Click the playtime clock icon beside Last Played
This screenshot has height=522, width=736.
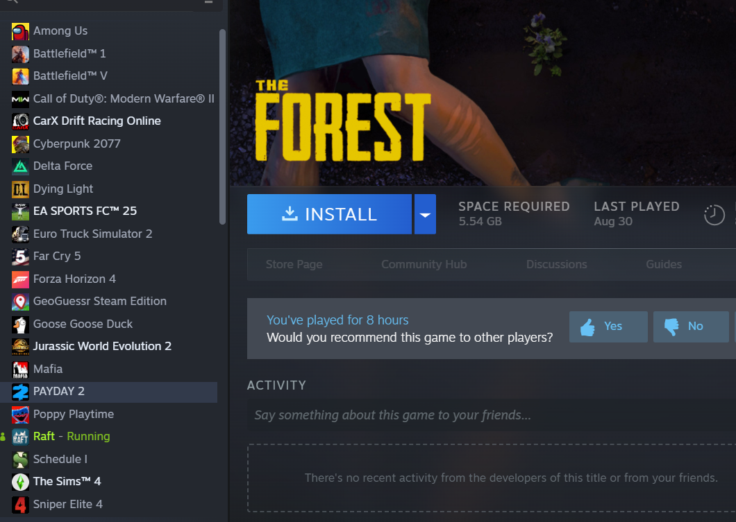point(714,215)
